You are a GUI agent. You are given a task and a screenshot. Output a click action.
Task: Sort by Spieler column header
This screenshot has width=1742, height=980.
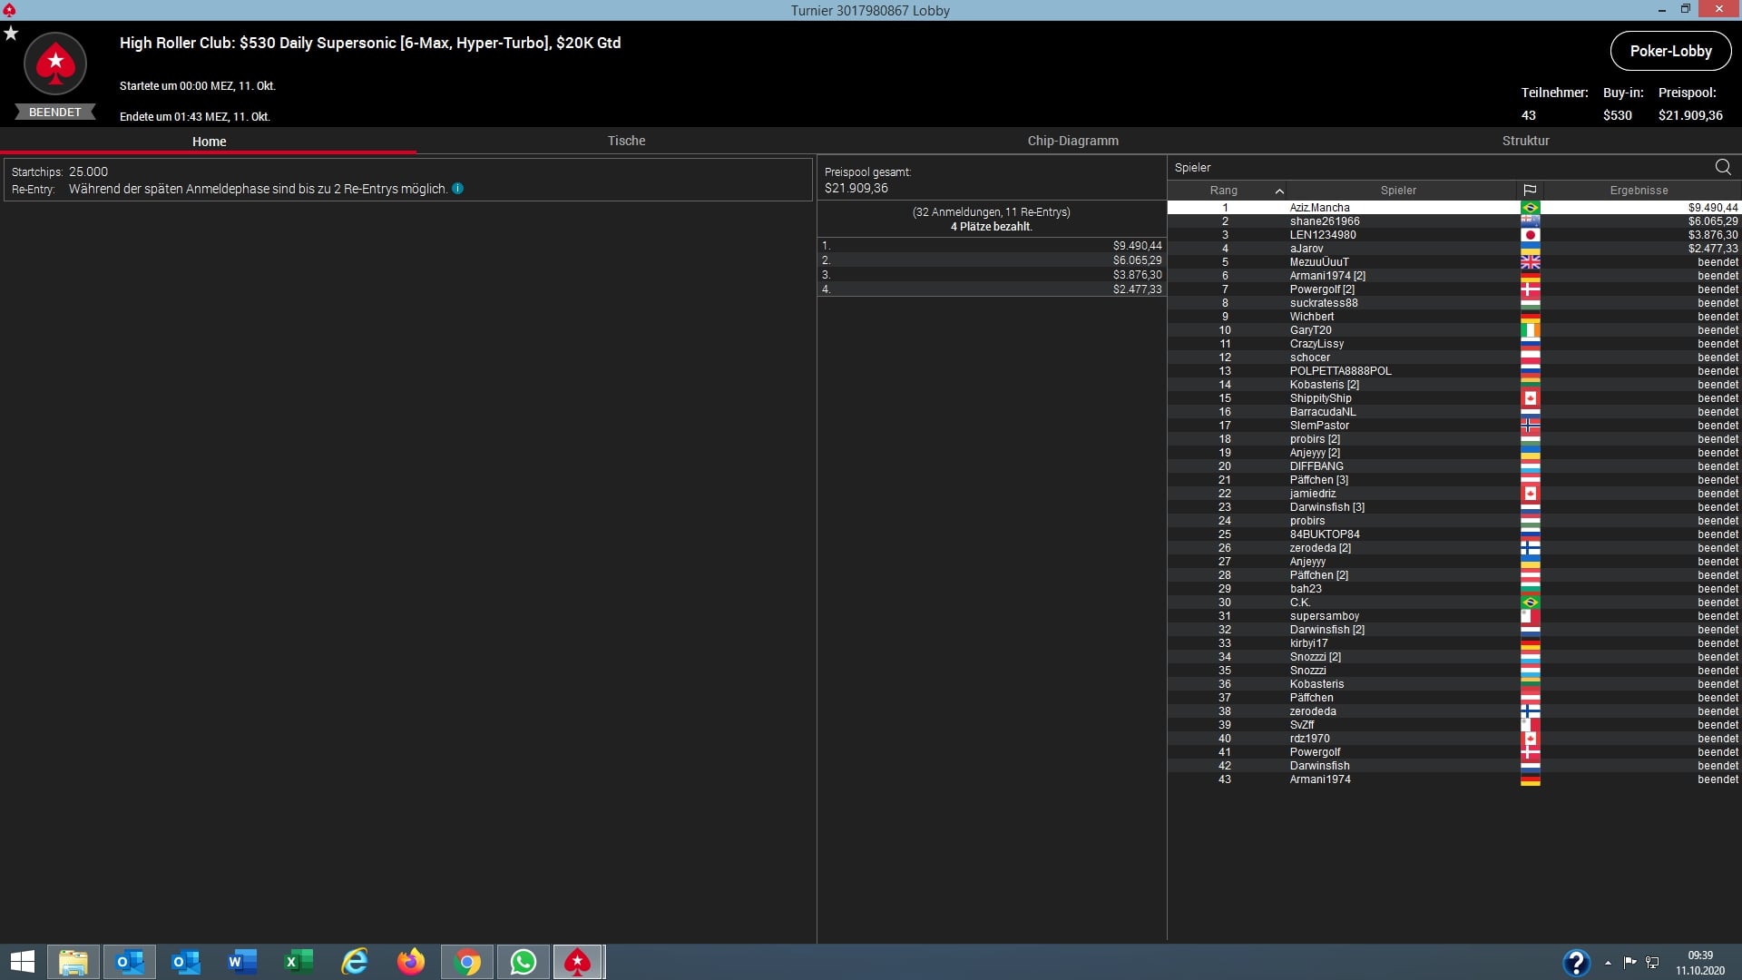coord(1397,191)
